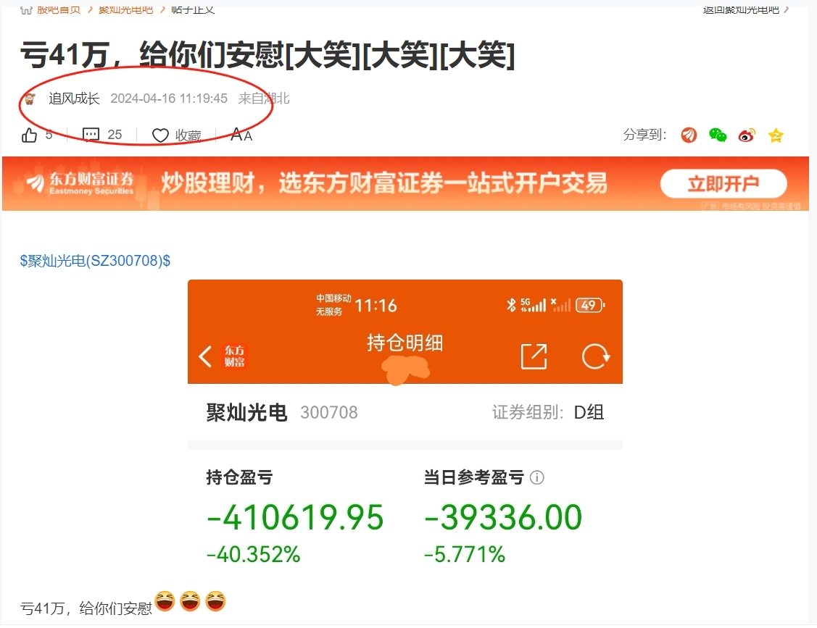
Task: Open the comments icon showing 25
Action: pos(91,135)
